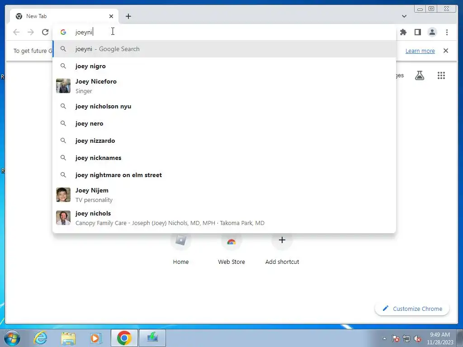Click the network tray icon

click(x=406, y=338)
